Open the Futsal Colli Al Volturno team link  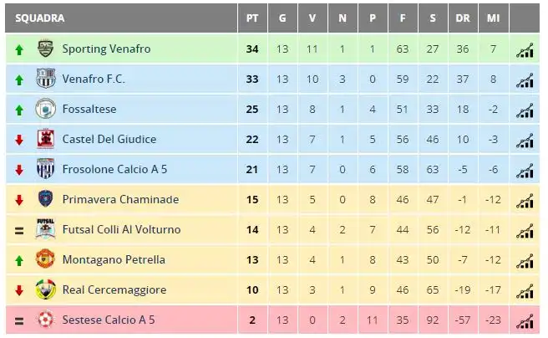(x=122, y=229)
